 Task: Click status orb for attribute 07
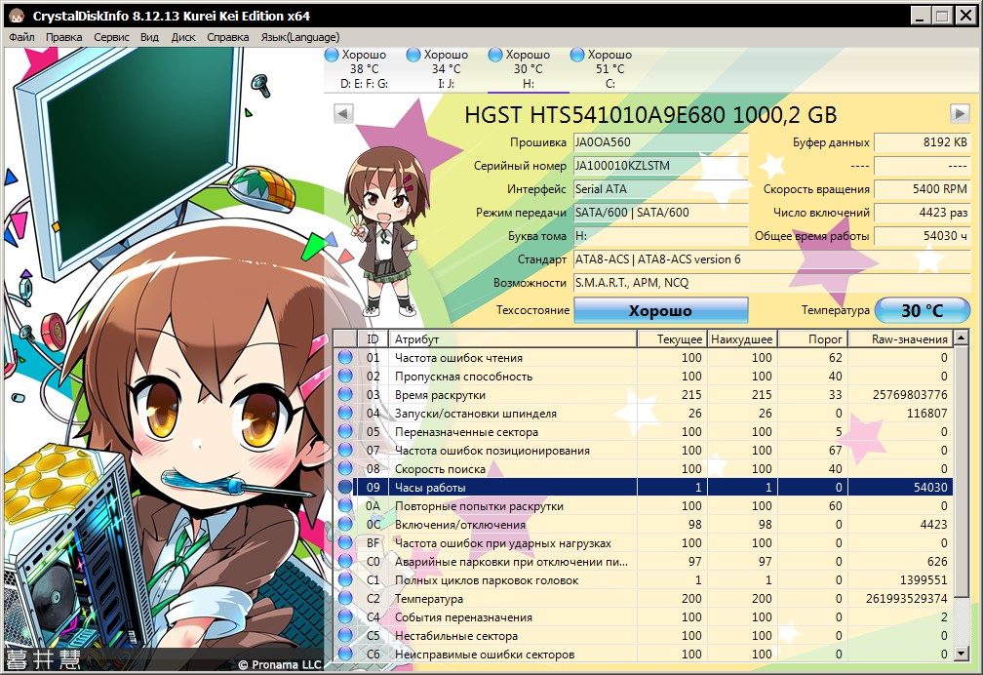click(x=345, y=451)
